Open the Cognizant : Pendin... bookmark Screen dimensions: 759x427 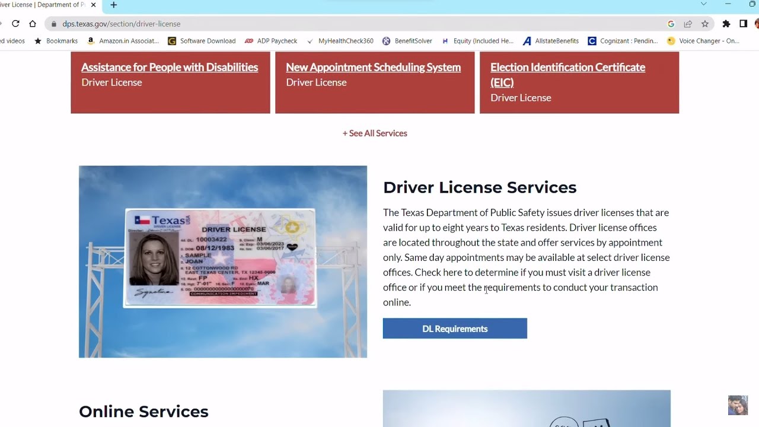click(x=623, y=41)
